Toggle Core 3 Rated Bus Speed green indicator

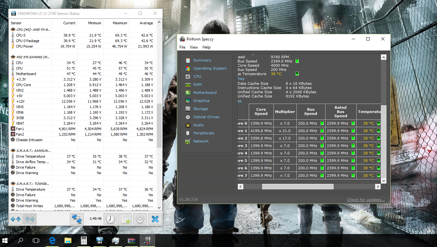[353, 146]
